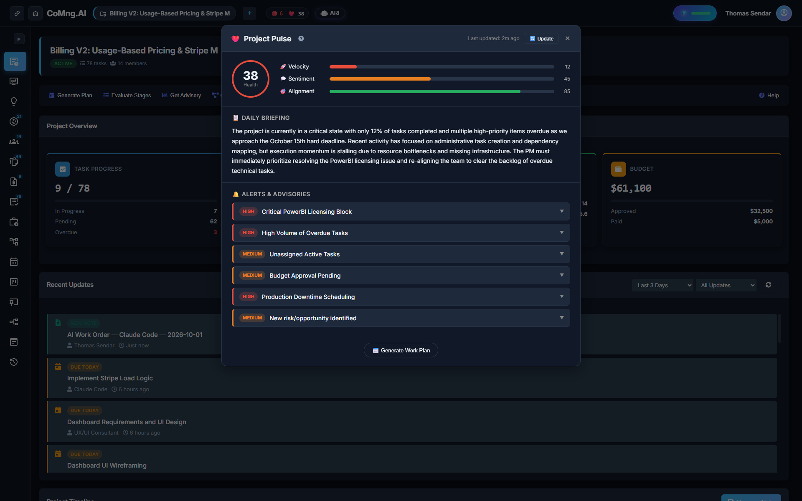Refresh the Recent Updates list
Screen dimensions: 802x501
(768, 285)
